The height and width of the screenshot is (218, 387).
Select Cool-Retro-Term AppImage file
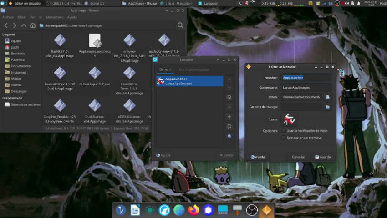[x=129, y=81]
